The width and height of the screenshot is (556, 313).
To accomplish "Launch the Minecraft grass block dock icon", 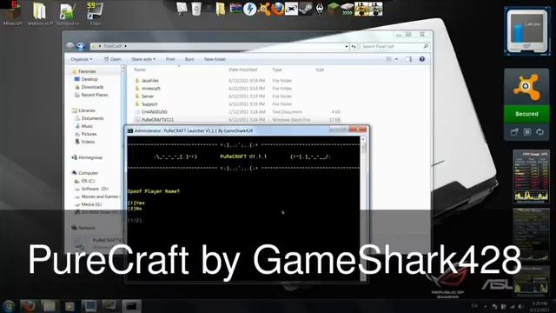I will point(333,9).
